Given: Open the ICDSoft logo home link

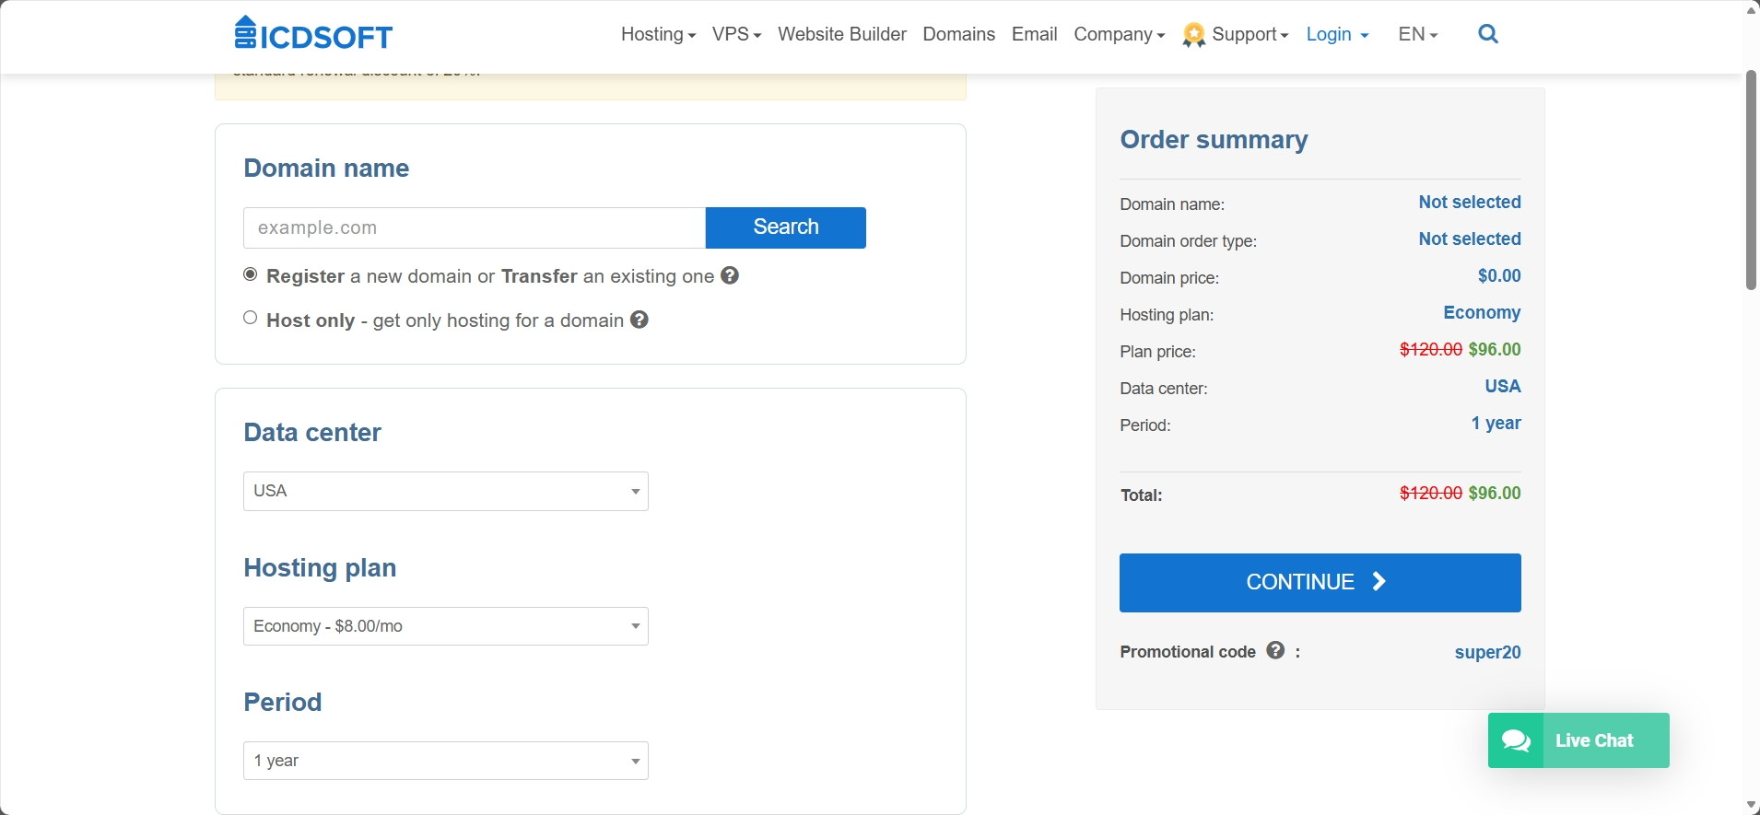Looking at the screenshot, I should [313, 33].
